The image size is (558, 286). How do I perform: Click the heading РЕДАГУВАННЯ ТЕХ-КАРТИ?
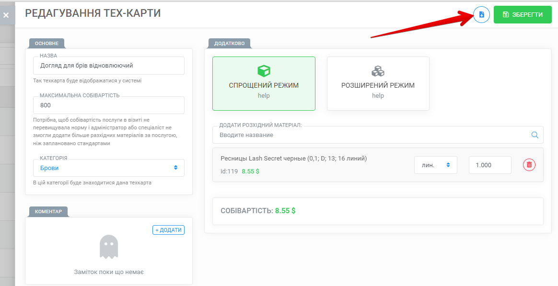93,13
